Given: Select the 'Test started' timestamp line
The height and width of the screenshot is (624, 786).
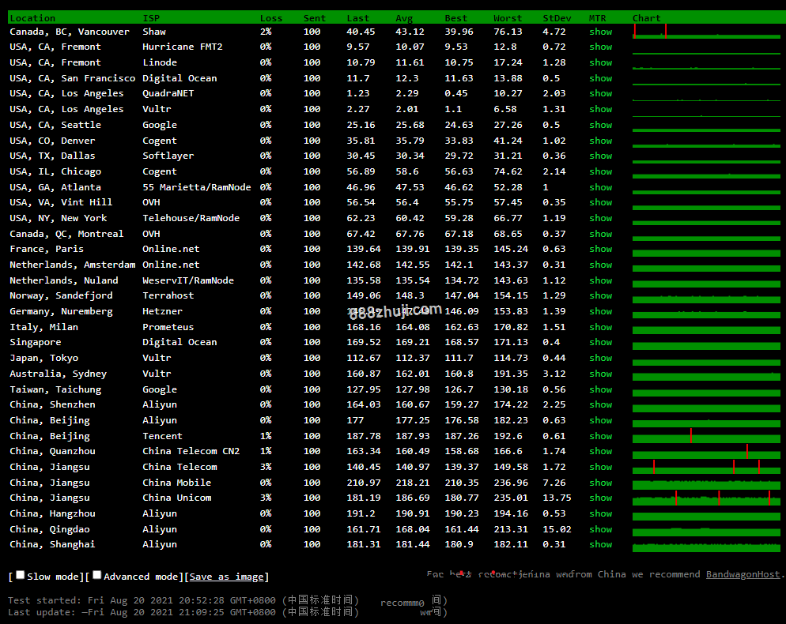Looking at the screenshot, I should pos(184,600).
